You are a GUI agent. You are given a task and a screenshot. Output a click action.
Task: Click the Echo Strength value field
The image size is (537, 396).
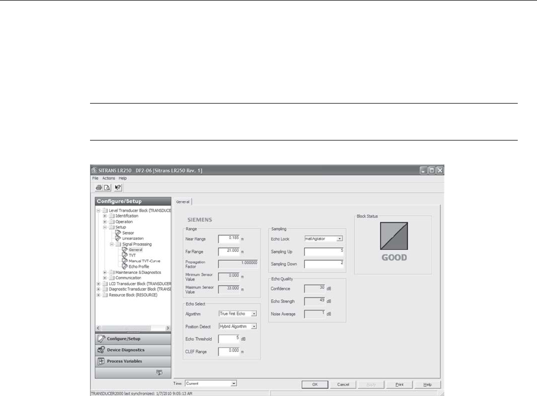[314, 301]
